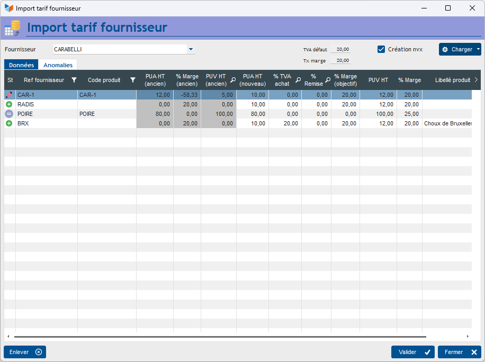This screenshot has height=362, width=485.
Task: Click the pencil status icon for CAR-1
Action: tap(9, 95)
